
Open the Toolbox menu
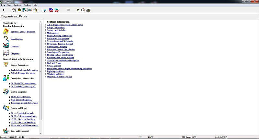[28, 5]
